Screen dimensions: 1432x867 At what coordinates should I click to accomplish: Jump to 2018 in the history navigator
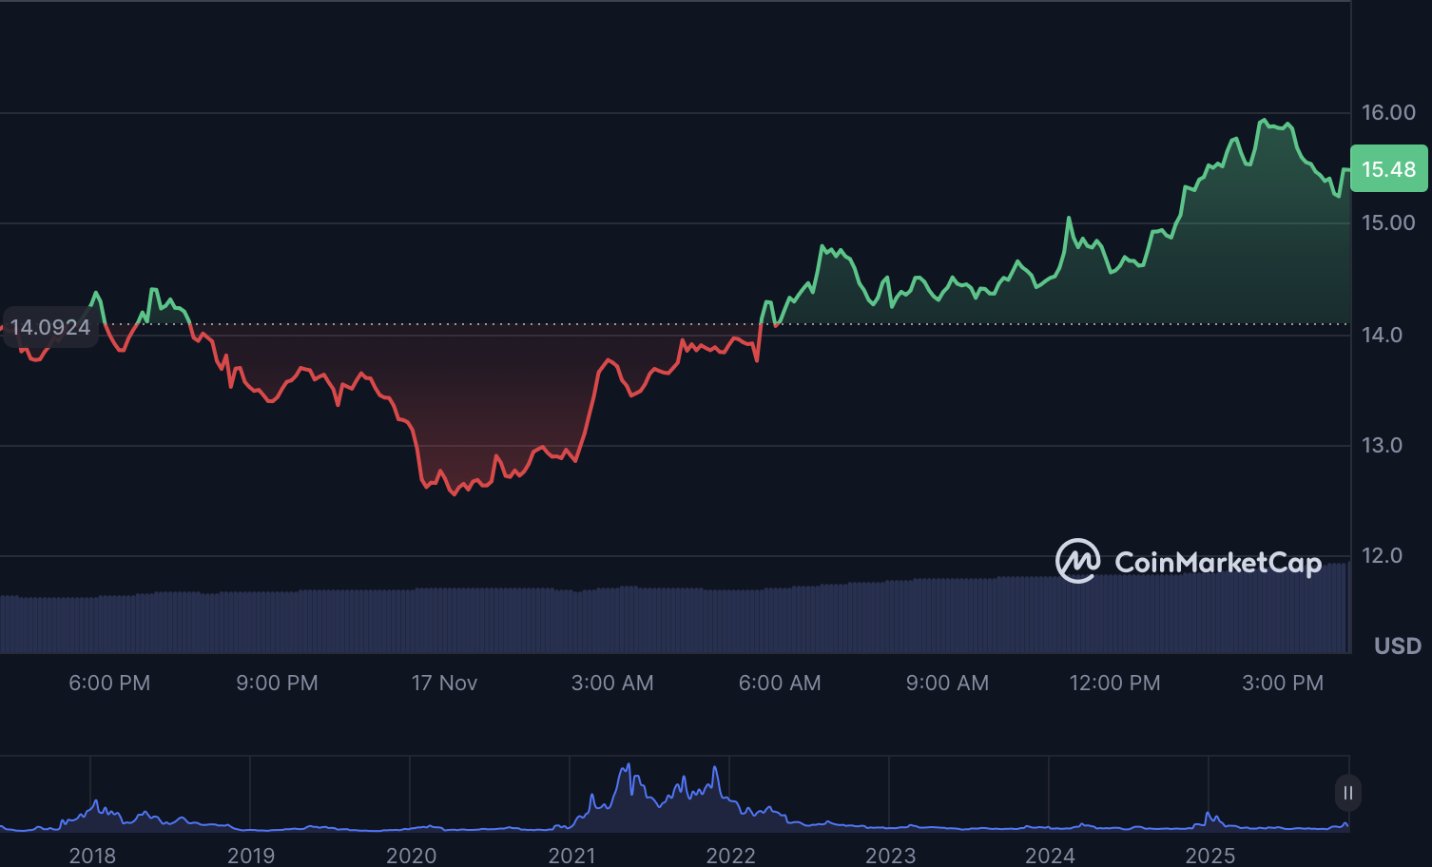point(92,855)
